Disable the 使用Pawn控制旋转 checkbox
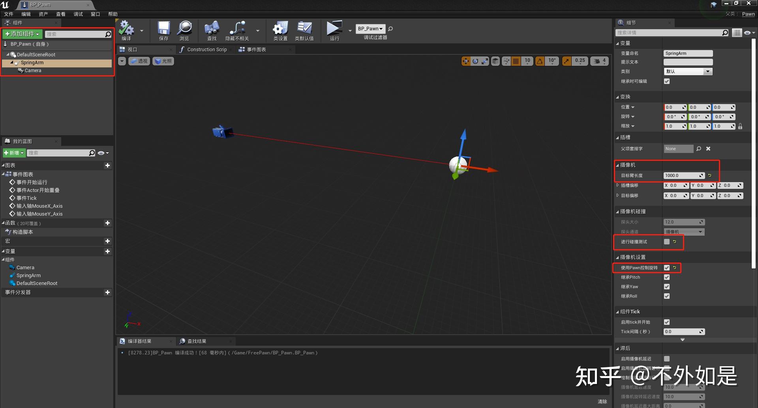 [667, 268]
